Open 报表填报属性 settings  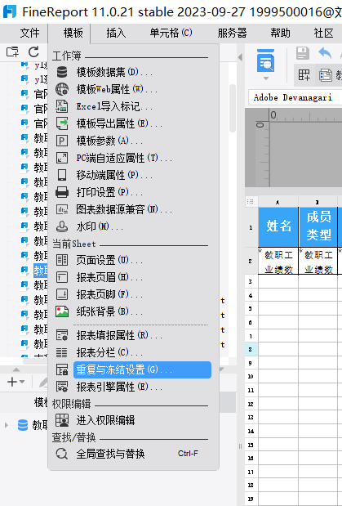(x=119, y=336)
